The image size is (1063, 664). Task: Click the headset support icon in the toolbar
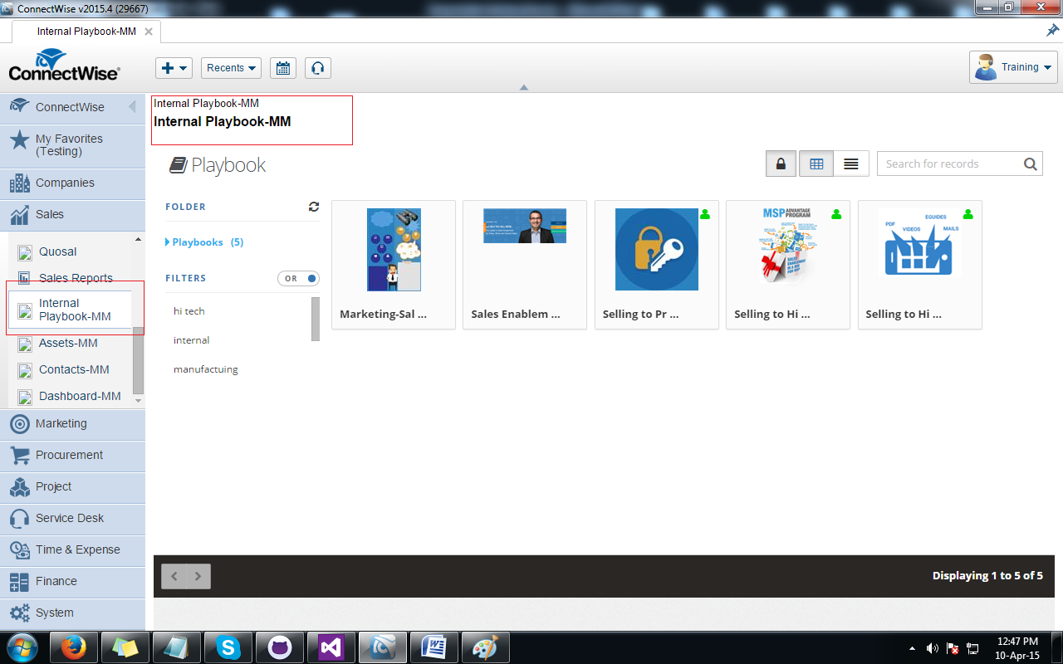pyautogui.click(x=318, y=68)
